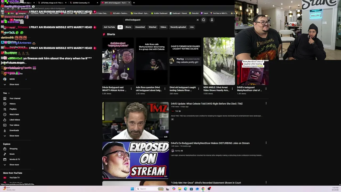Image resolution: width=341 pixels, height=192 pixels.
Task: Close the d4vd bodyguard YouTube tab
Action: [129, 3]
